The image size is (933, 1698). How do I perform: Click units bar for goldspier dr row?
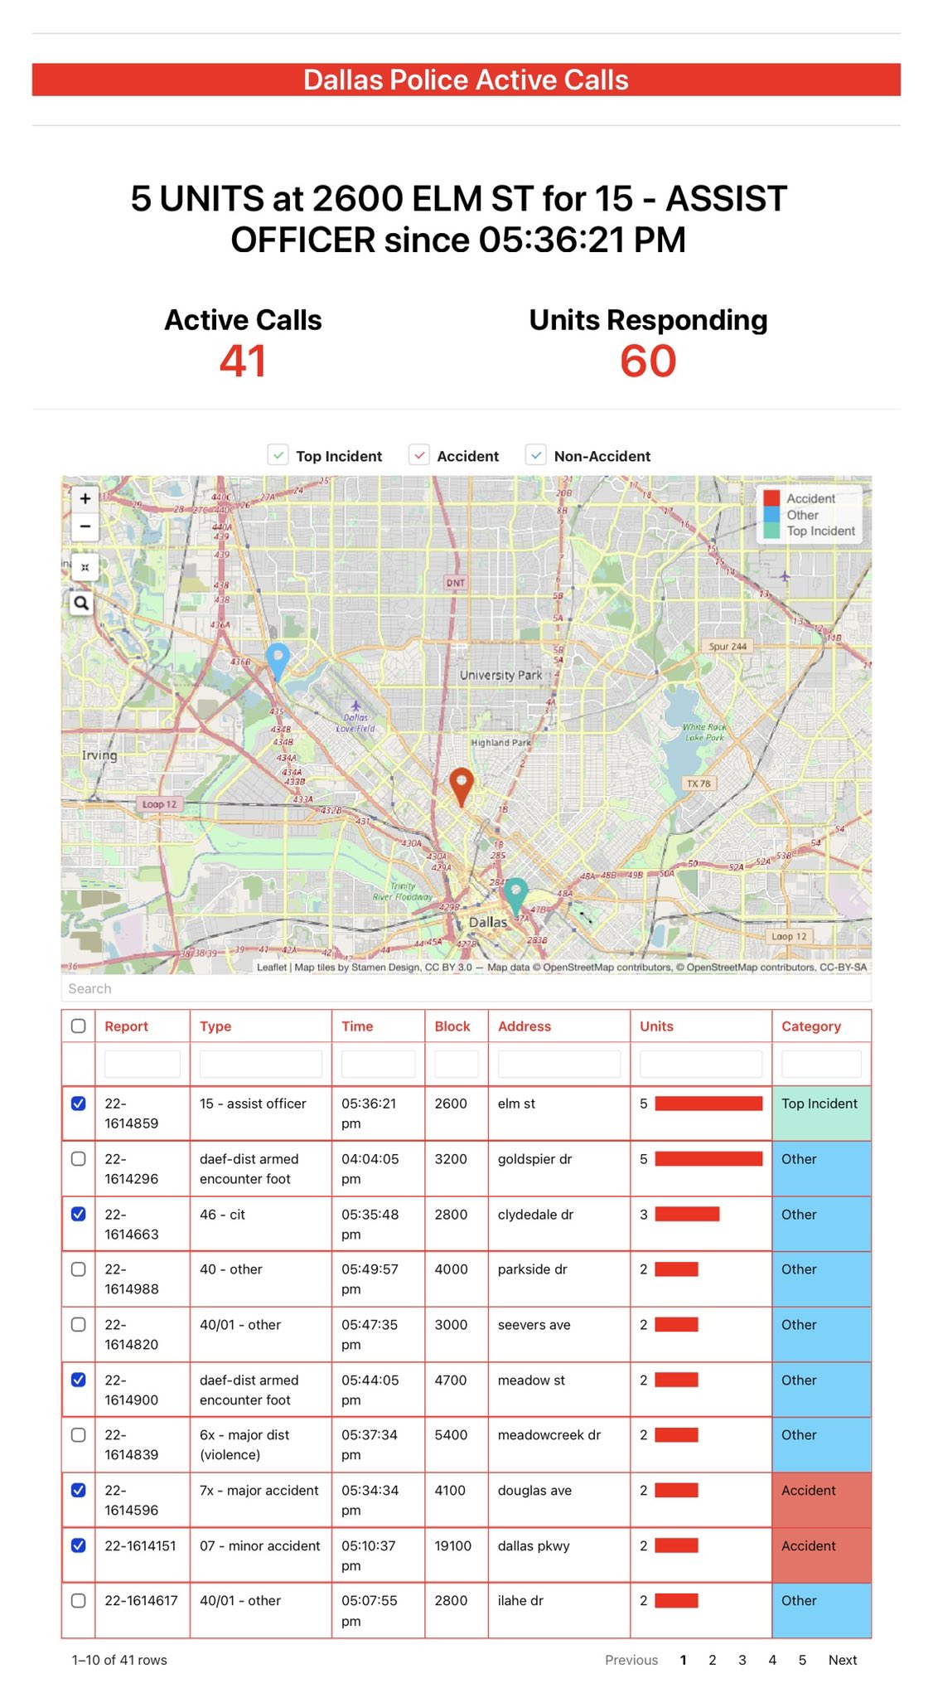[708, 1159]
